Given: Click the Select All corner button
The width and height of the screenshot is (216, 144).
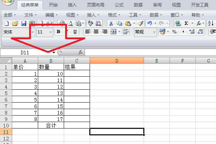Looking at the screenshot, I should pyautogui.click(x=6, y=60).
